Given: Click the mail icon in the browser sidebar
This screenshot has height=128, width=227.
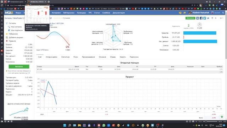Looking at the screenshot, I should (x=2, y=32).
